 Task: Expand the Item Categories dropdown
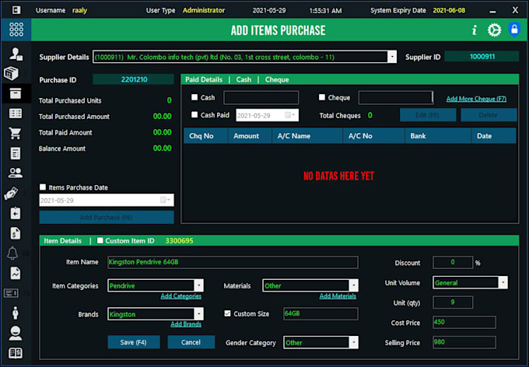(198, 285)
